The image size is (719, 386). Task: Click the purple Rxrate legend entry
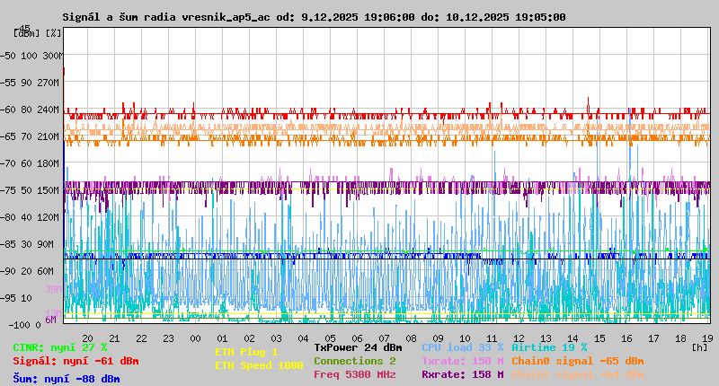click(463, 374)
